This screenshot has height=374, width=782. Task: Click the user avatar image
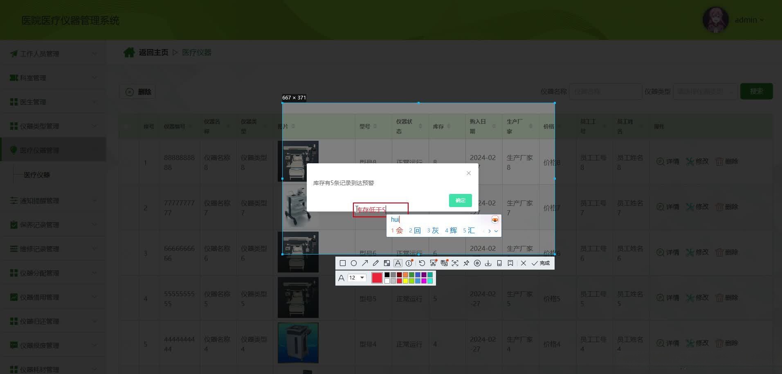pos(715,20)
